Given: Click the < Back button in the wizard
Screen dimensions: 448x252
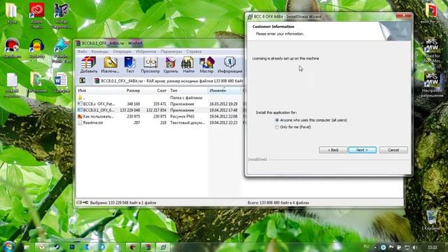Looking at the screenshot, I should (333, 150).
